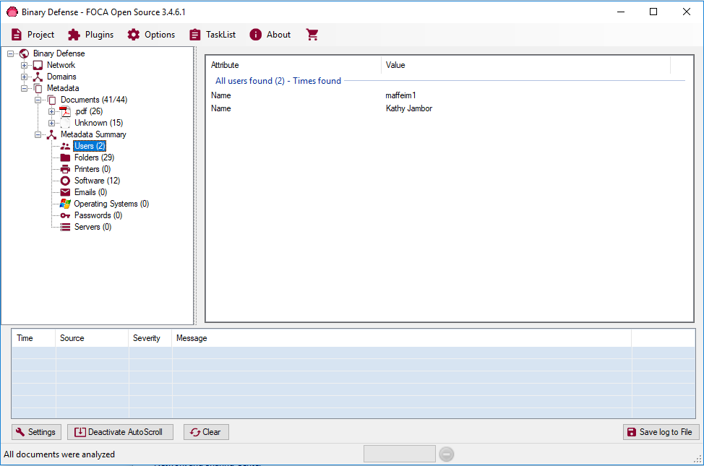Select Passwords (0) in the tree
This screenshot has width=704, height=466.
click(x=98, y=215)
